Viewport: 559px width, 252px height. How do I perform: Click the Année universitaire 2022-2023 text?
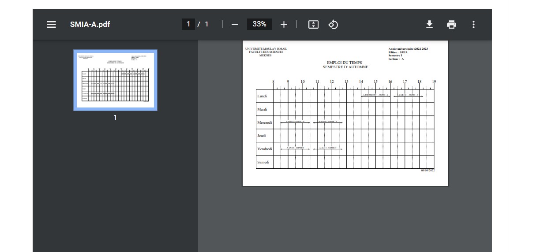point(408,49)
